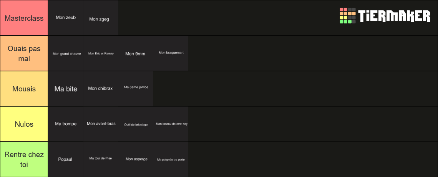Click the TierMaker logo grid icon
The image size is (438, 177).
(x=348, y=16)
